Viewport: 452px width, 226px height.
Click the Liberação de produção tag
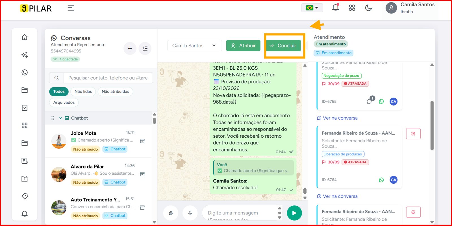click(x=343, y=154)
